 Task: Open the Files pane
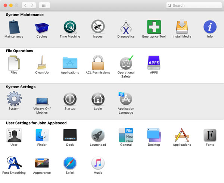(x=14, y=63)
